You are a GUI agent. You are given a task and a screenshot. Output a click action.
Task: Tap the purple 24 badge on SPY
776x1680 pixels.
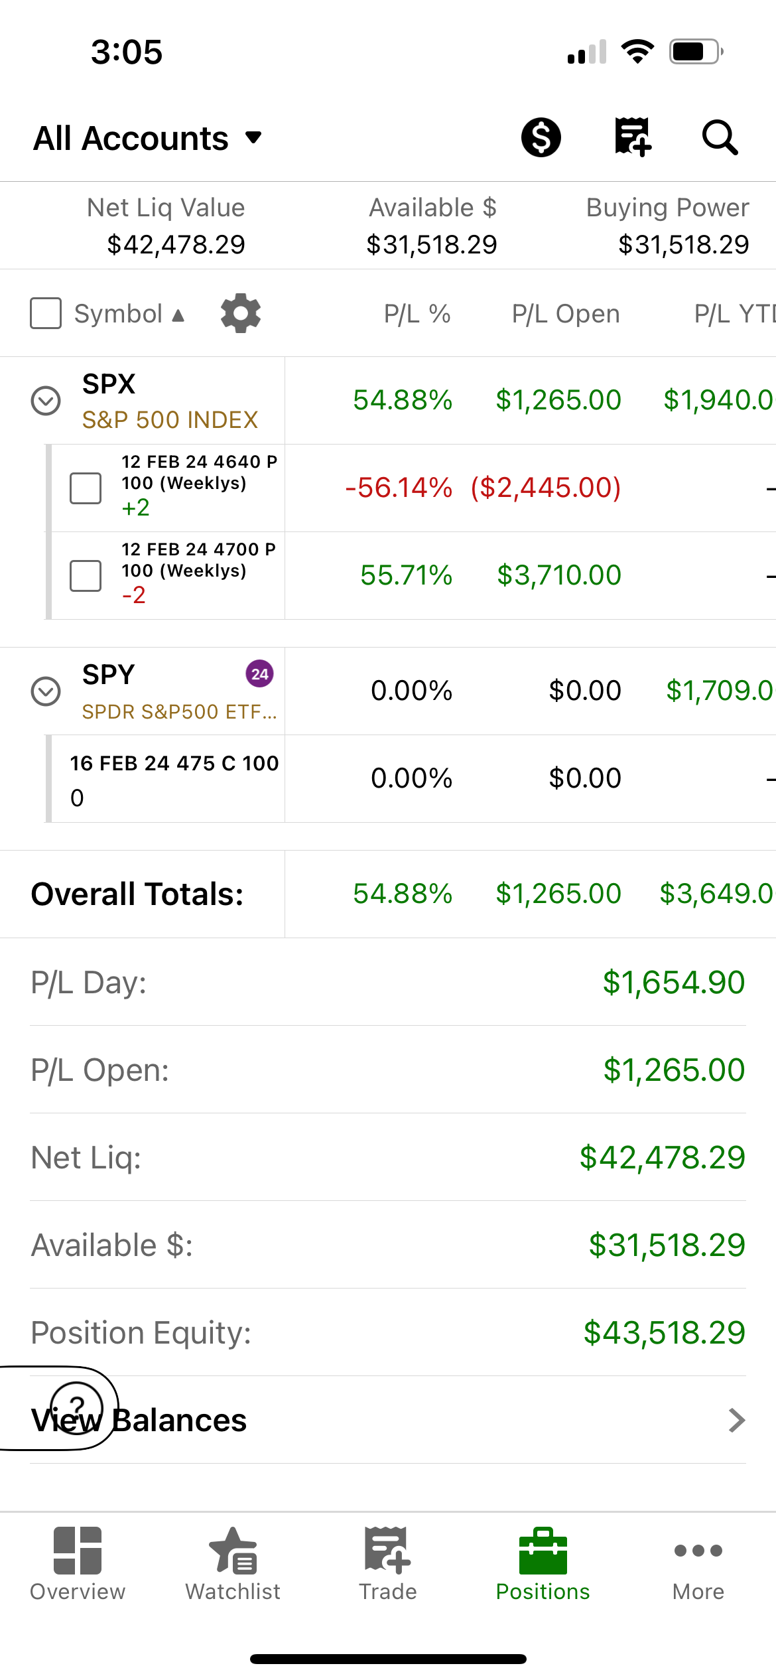pyautogui.click(x=260, y=674)
